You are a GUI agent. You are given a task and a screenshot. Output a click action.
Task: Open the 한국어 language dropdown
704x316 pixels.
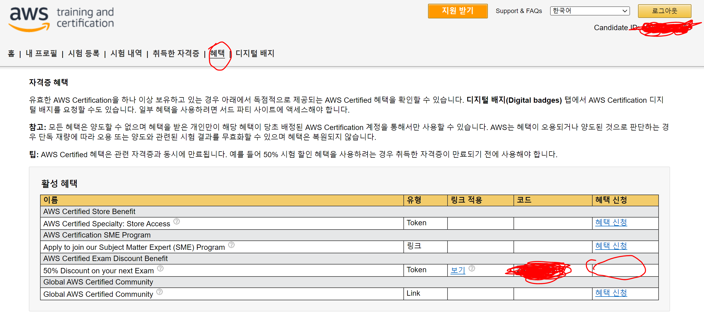(x=589, y=11)
